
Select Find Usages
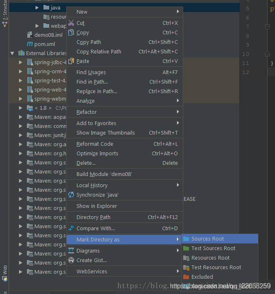coord(124,72)
